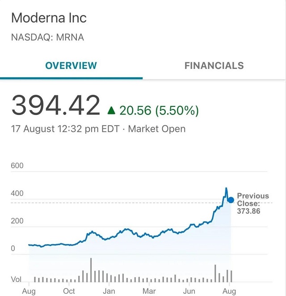This screenshot has height=296, width=286.
Task: Click the blue current-price dot on the chart
Action: click(x=231, y=200)
